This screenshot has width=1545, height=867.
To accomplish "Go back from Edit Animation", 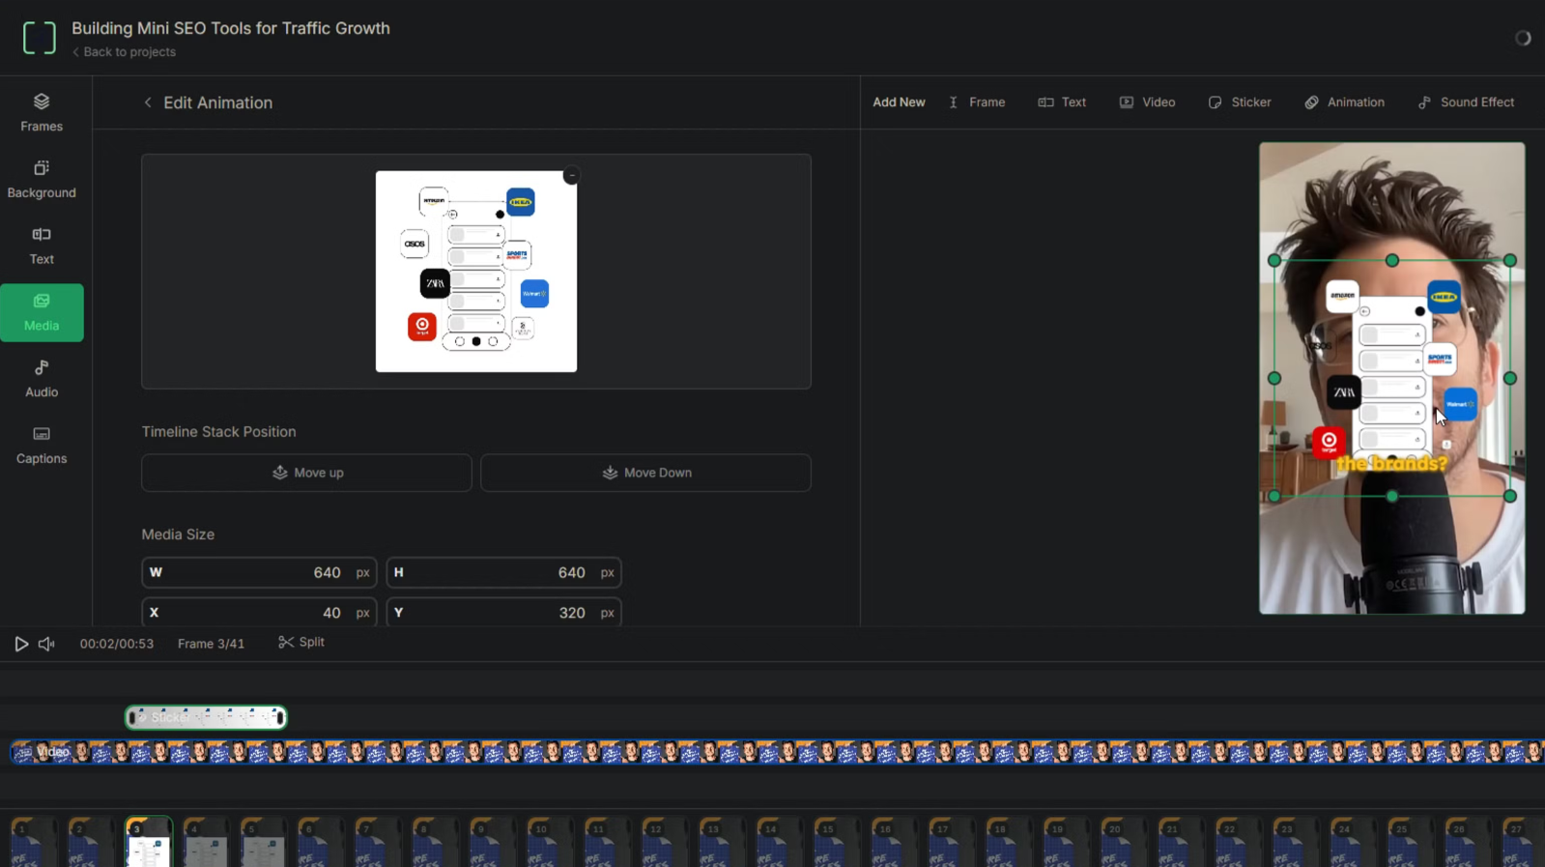I will pos(148,102).
